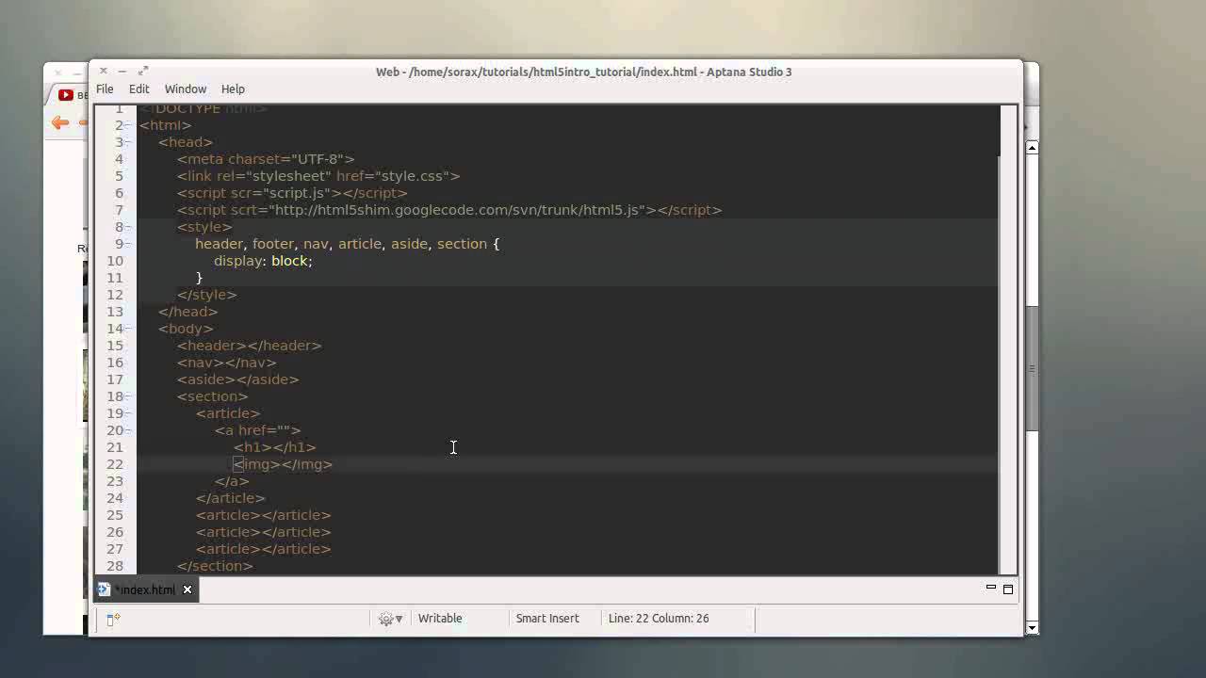Click the 'Smart Insert' status bar entry
The height and width of the screenshot is (678, 1206).
tap(547, 619)
